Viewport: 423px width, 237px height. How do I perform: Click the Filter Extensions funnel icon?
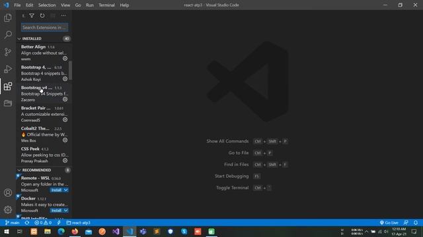(x=32, y=16)
